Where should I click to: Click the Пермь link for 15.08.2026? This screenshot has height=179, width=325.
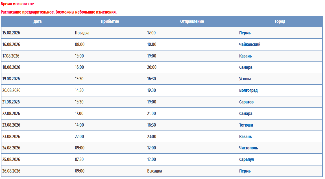point(245,33)
